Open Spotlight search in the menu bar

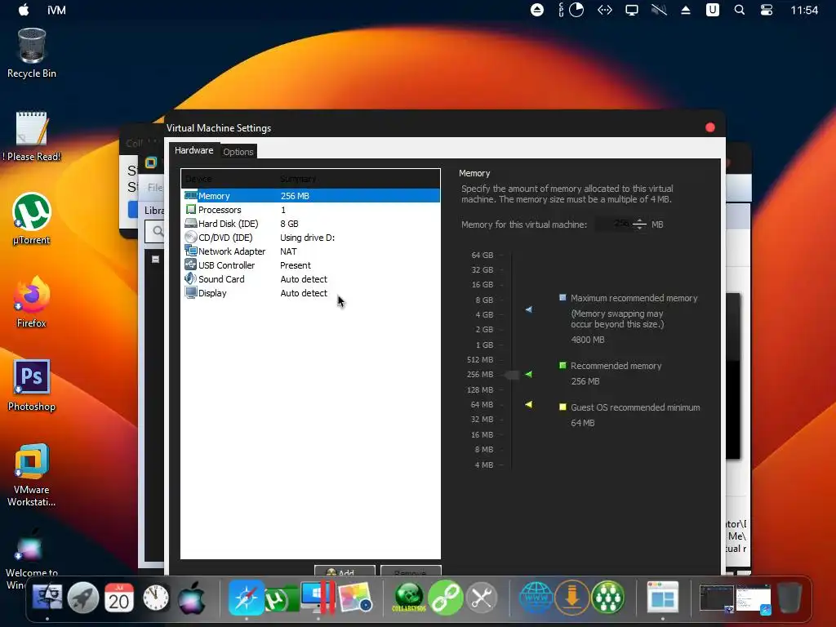point(740,10)
